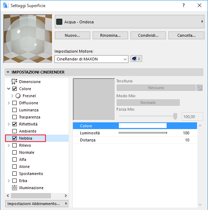
Task: Uncheck the Colore channel checkbox
Action: pyautogui.click(x=15, y=89)
